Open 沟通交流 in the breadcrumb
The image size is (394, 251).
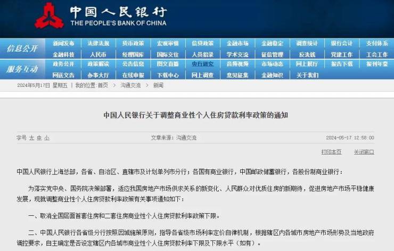130,85
